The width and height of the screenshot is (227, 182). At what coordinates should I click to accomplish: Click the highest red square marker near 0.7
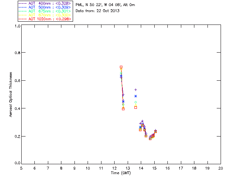click(x=121, y=67)
